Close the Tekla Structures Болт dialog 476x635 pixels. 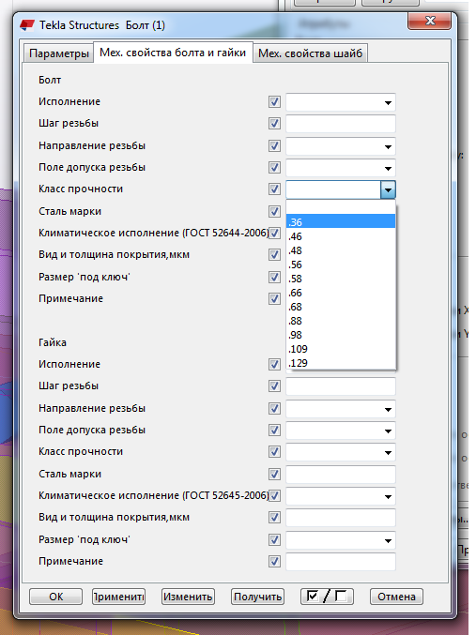coord(429,21)
